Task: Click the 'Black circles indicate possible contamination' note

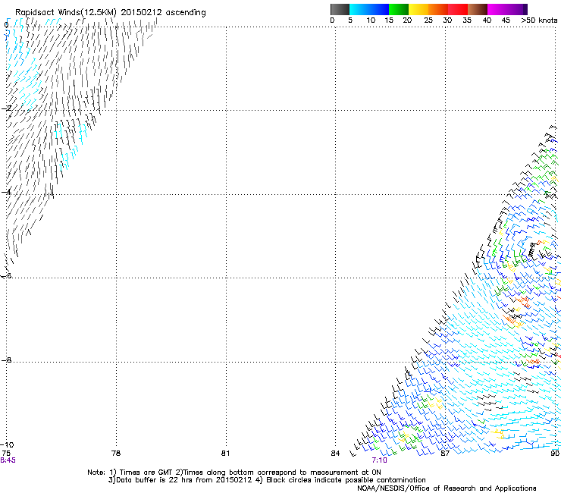Action: pyautogui.click(x=340, y=480)
